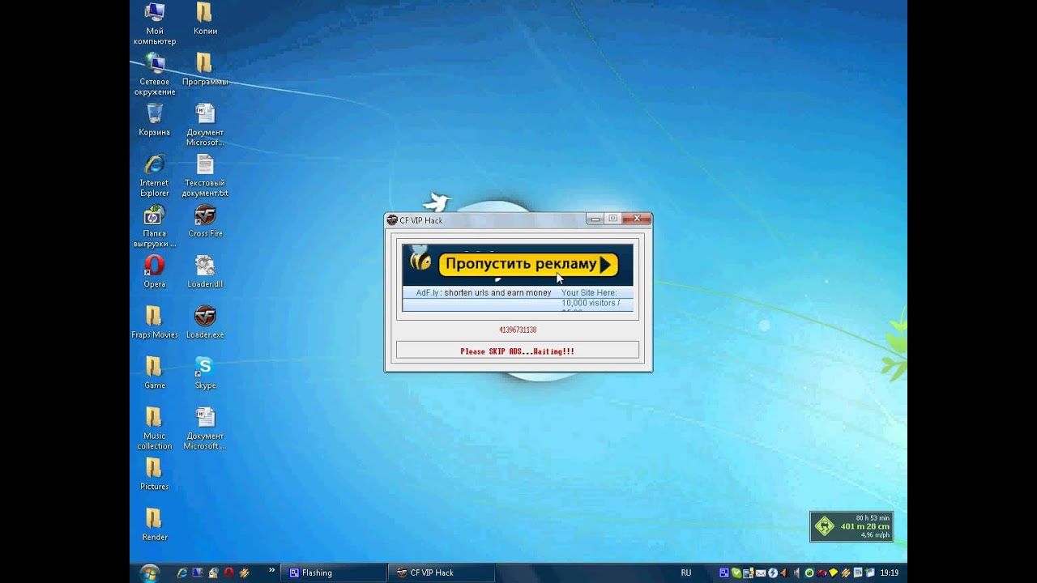Select the Game folder icon
1037x583 pixels.
[154, 373]
